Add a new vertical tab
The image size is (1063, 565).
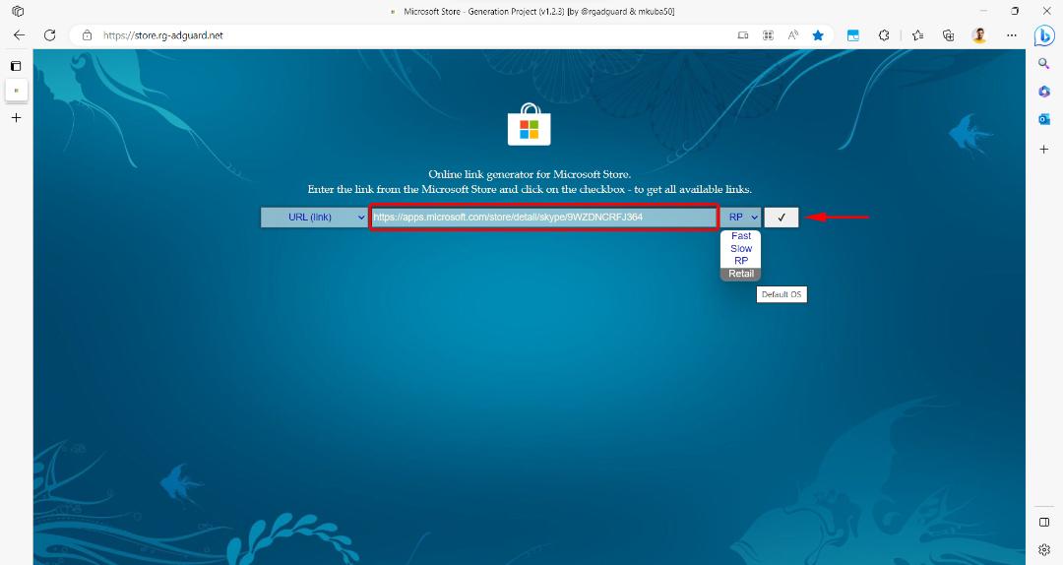click(17, 117)
